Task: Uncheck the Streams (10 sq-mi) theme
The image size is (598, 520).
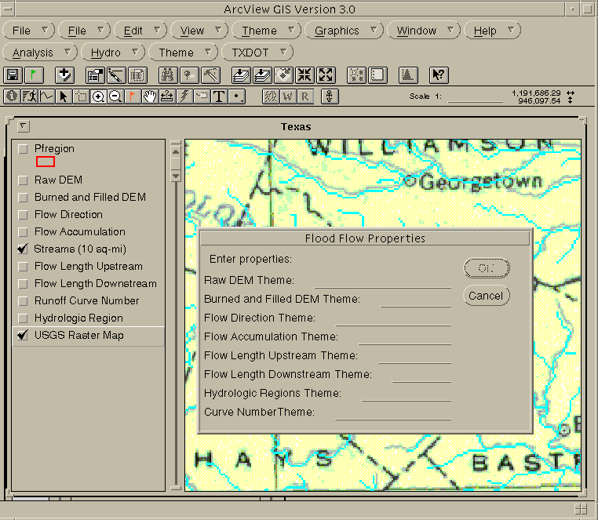Action: [x=24, y=249]
